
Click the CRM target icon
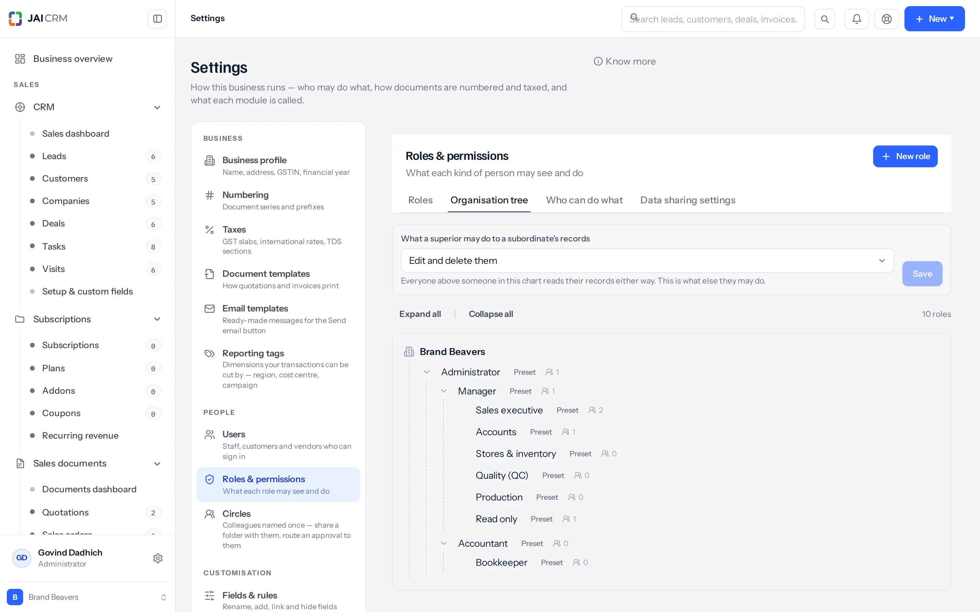point(20,107)
